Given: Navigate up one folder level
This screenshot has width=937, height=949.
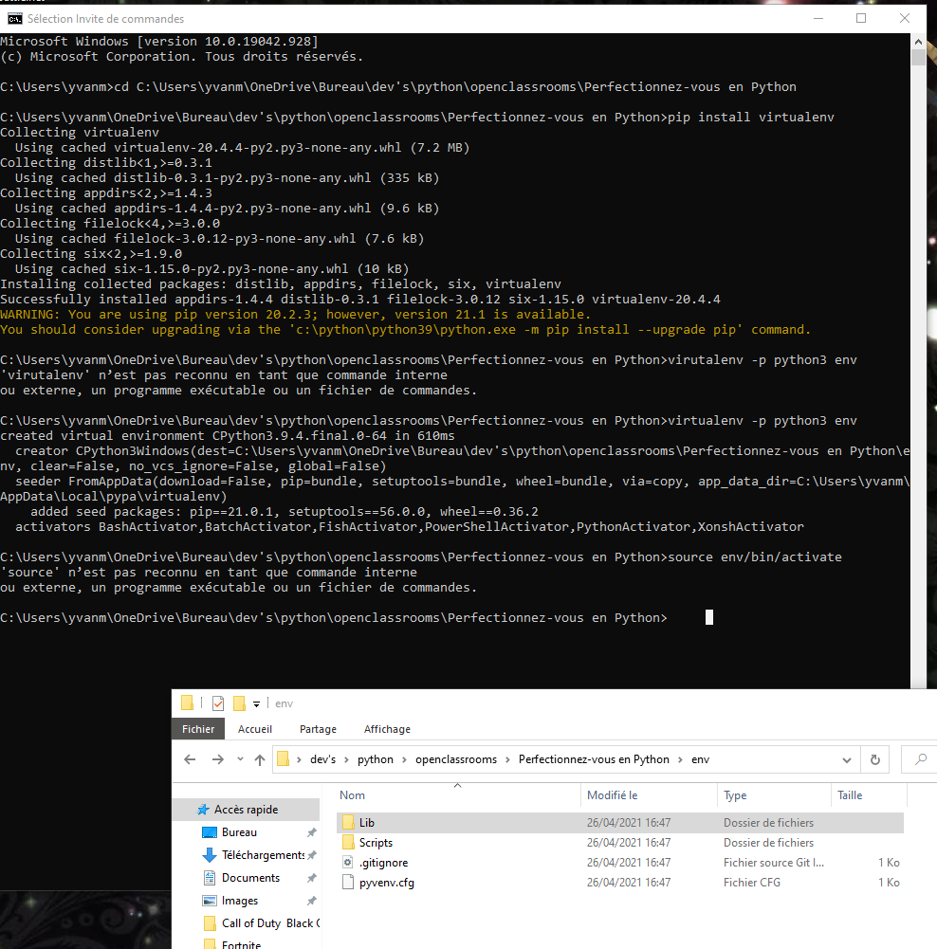Looking at the screenshot, I should coord(260,759).
